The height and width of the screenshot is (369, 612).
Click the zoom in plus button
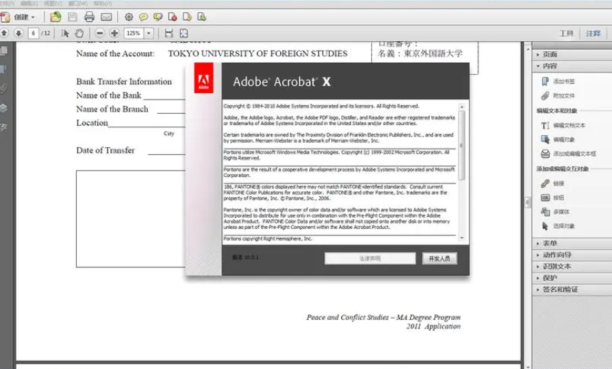[114, 33]
